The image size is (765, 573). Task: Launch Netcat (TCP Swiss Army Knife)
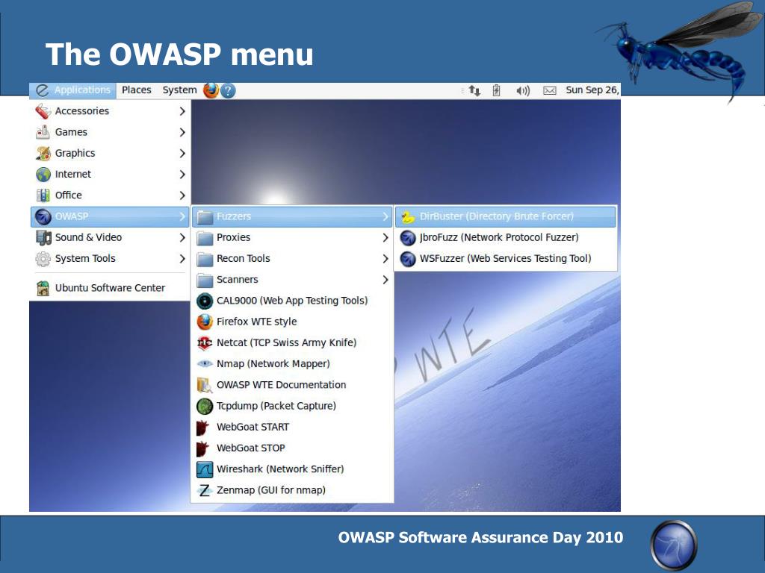pos(292,342)
